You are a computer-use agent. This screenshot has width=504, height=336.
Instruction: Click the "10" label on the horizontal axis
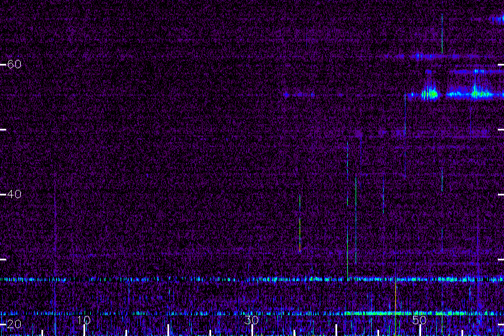coord(83,320)
